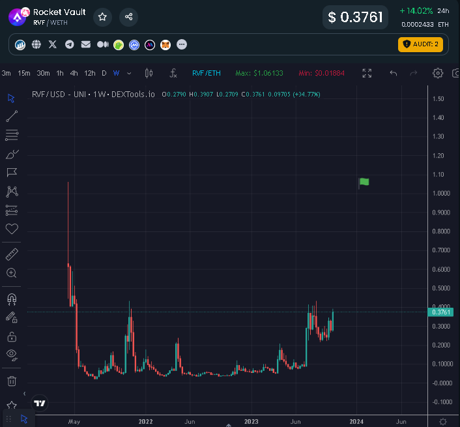Image resolution: width=460 pixels, height=427 pixels.
Task: Select the 12h timeframe
Action: [90, 73]
